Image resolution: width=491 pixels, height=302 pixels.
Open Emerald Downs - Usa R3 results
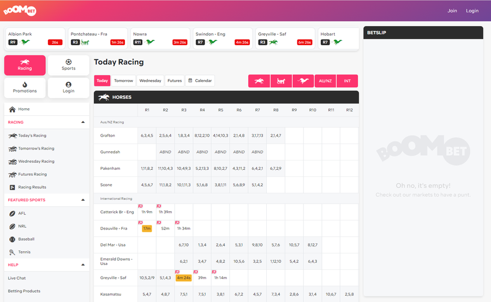tap(183, 261)
